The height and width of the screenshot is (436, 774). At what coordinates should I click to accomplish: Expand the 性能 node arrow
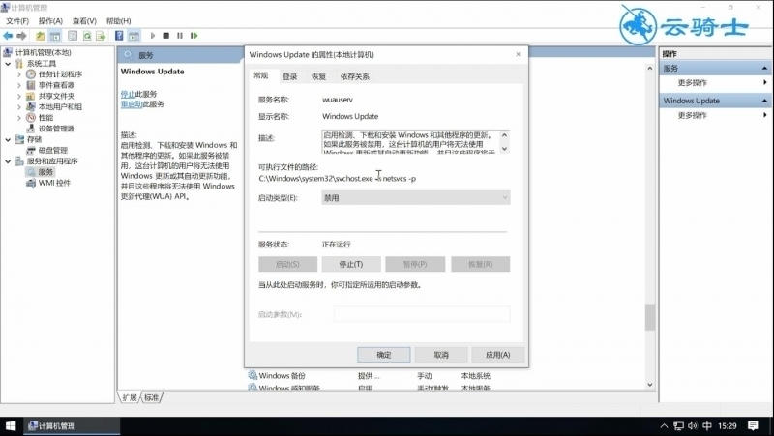(19, 118)
